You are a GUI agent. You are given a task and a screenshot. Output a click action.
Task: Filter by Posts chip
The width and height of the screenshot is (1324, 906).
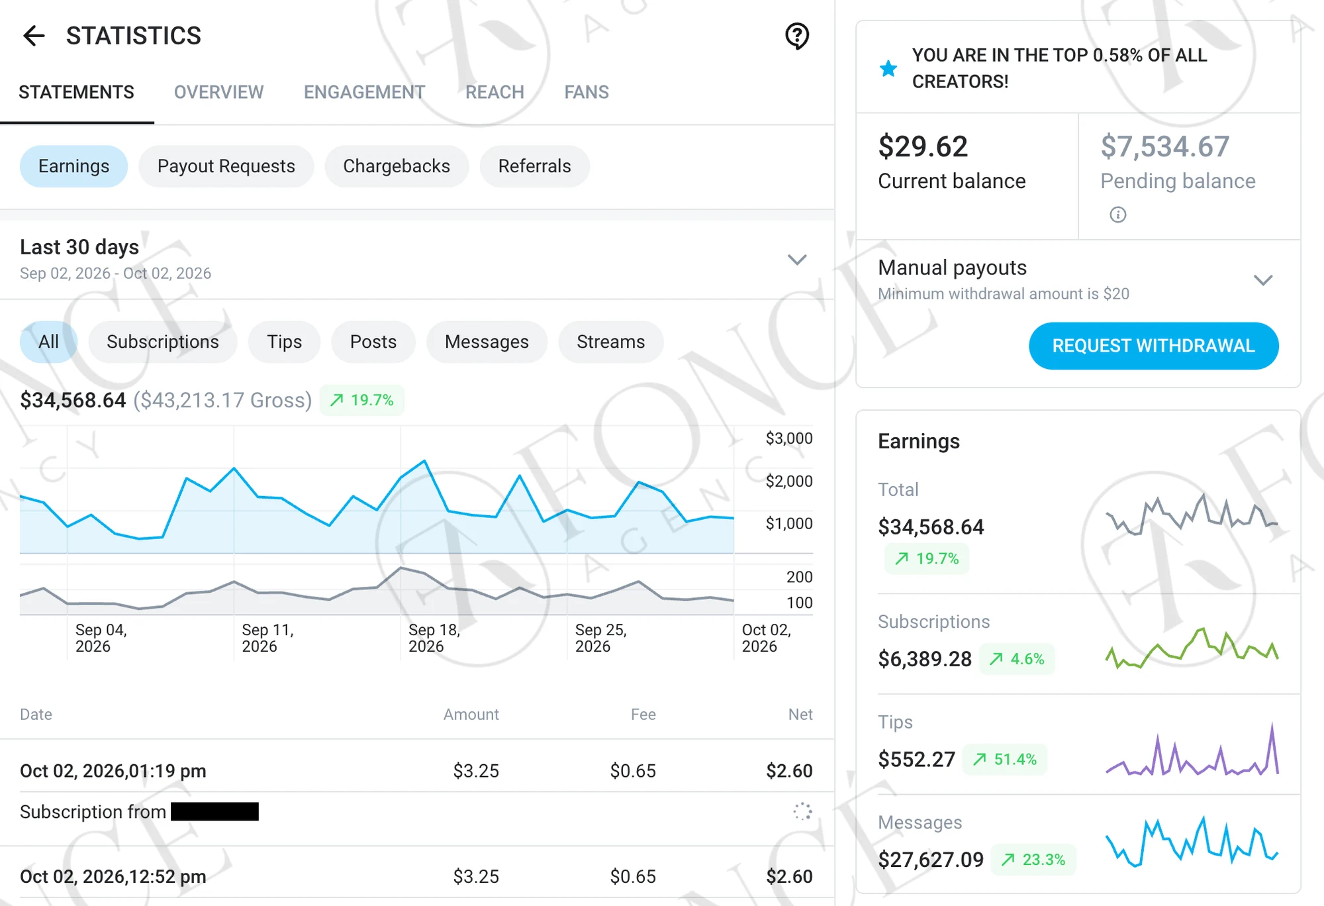tap(373, 342)
